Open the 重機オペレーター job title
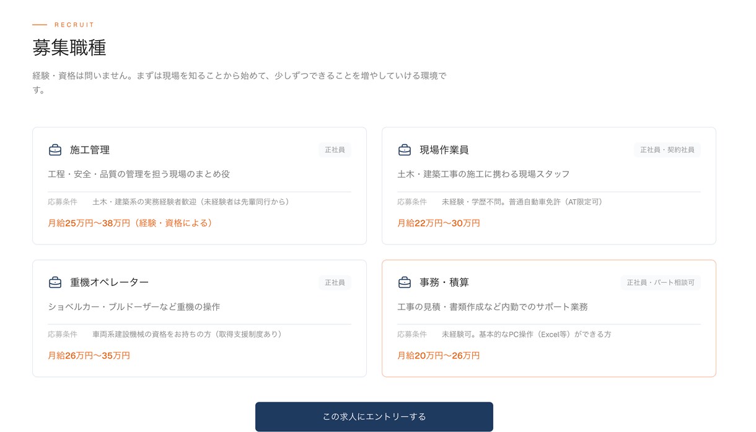 point(110,282)
